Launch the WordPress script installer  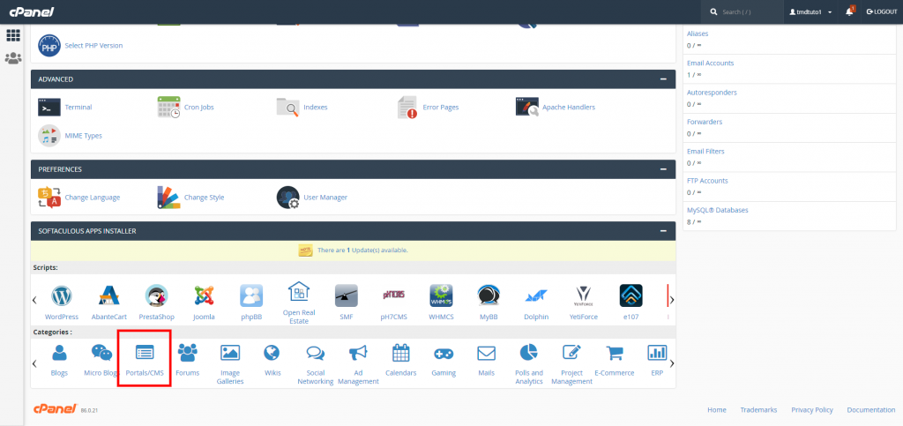click(62, 296)
